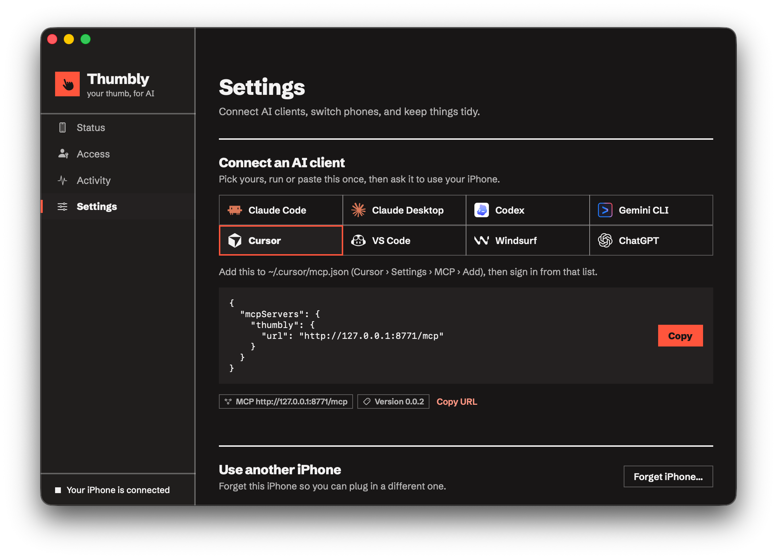The image size is (777, 559).
Task: Click "Your iPhone is connected" status text
Action: pos(118,490)
